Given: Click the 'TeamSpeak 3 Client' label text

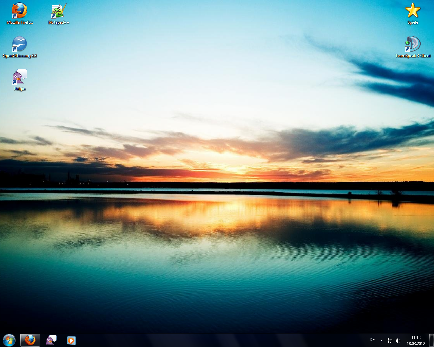Looking at the screenshot, I should click(413, 56).
